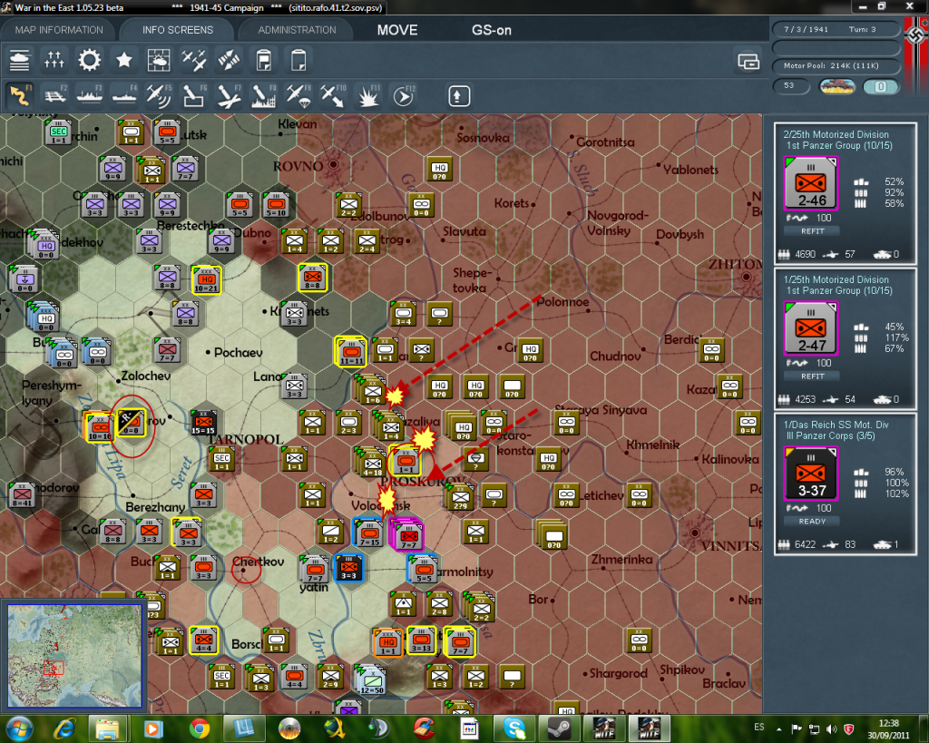The width and height of the screenshot is (929, 743).
Task: Select the F5 air recon mode tool
Action: (x=159, y=96)
